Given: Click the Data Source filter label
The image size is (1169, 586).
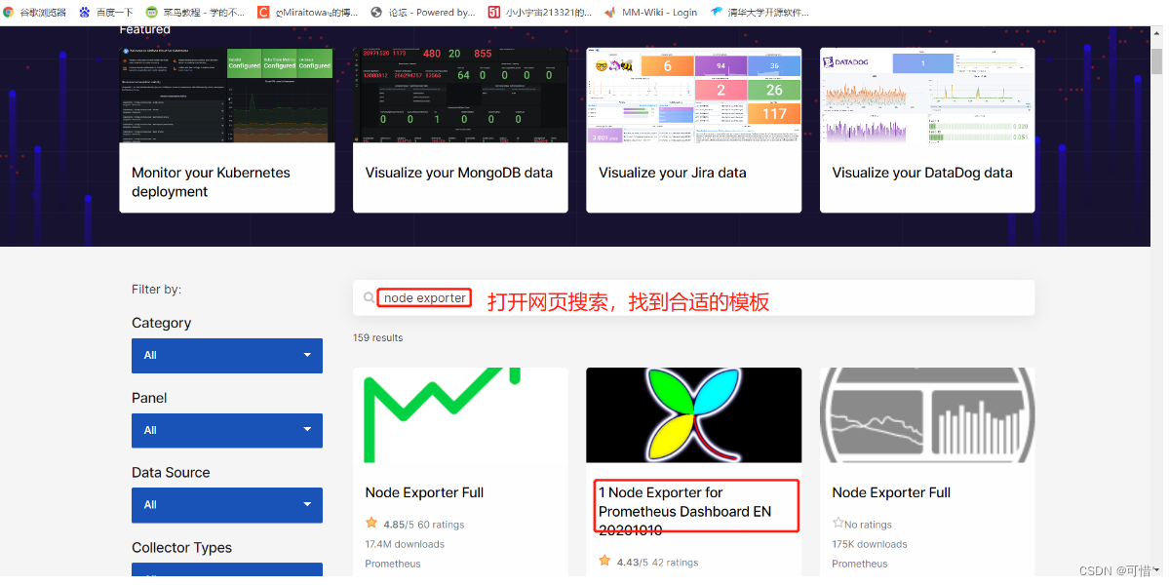Looking at the screenshot, I should [171, 473].
